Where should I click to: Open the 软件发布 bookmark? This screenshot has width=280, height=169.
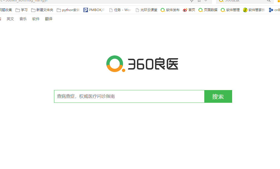pos(170,10)
